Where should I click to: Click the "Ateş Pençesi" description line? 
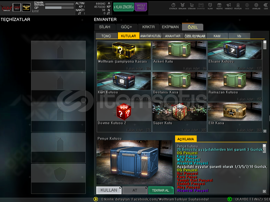pos(189,187)
